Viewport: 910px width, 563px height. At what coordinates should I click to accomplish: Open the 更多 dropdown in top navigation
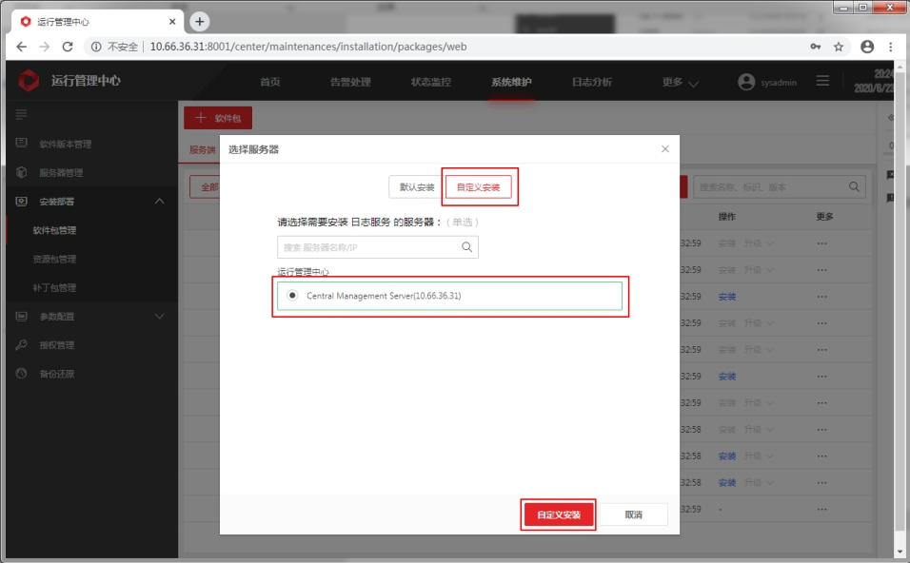(680, 83)
